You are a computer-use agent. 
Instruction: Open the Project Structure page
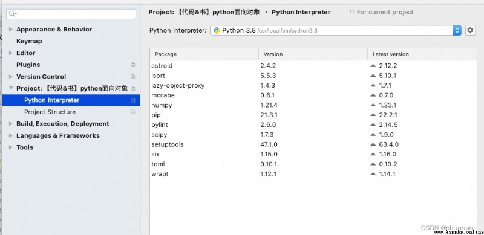coord(50,112)
